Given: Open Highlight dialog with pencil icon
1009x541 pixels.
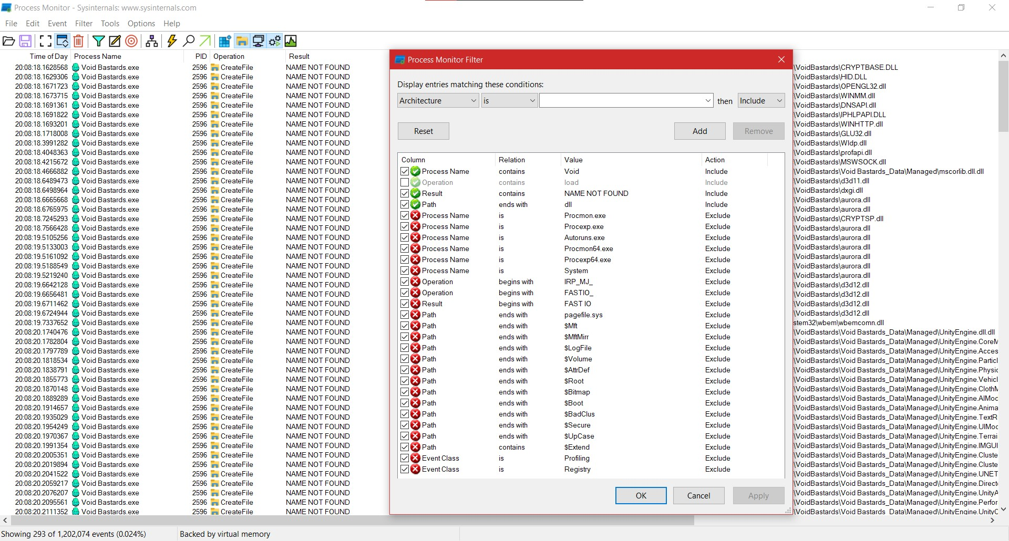Looking at the screenshot, I should 115,41.
